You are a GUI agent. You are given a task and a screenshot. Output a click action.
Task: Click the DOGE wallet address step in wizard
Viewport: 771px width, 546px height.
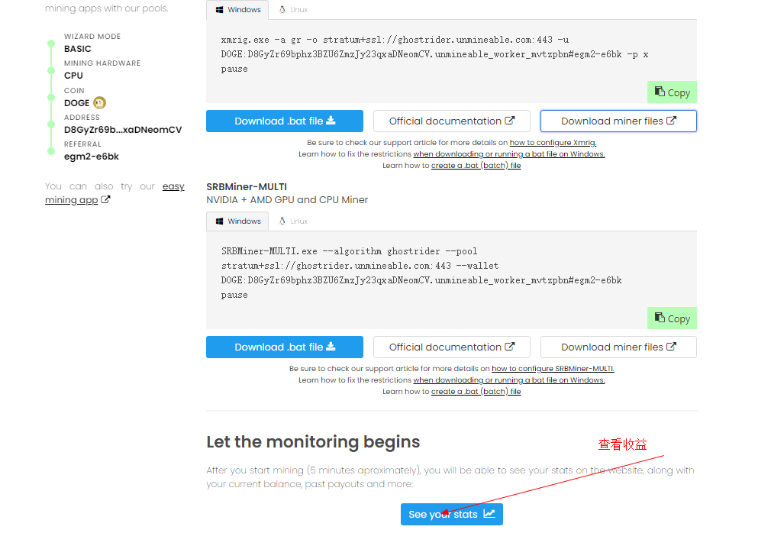click(122, 130)
